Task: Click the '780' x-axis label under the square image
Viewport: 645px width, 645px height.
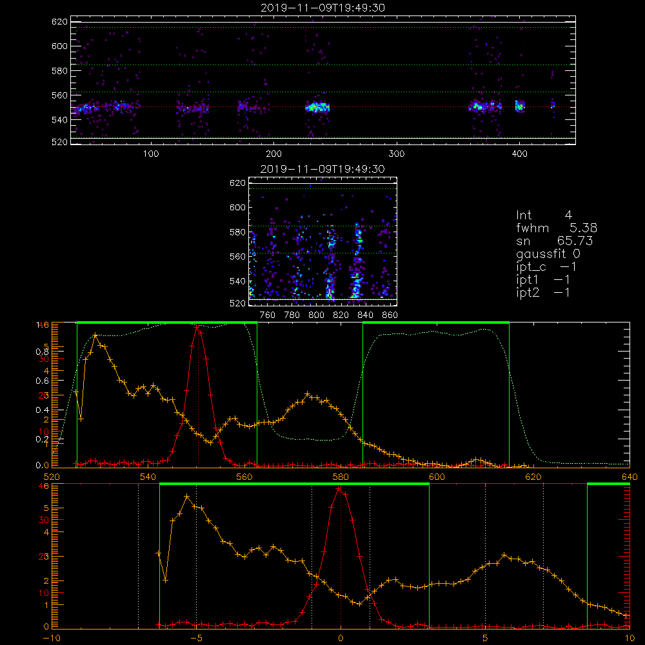Action: point(292,315)
